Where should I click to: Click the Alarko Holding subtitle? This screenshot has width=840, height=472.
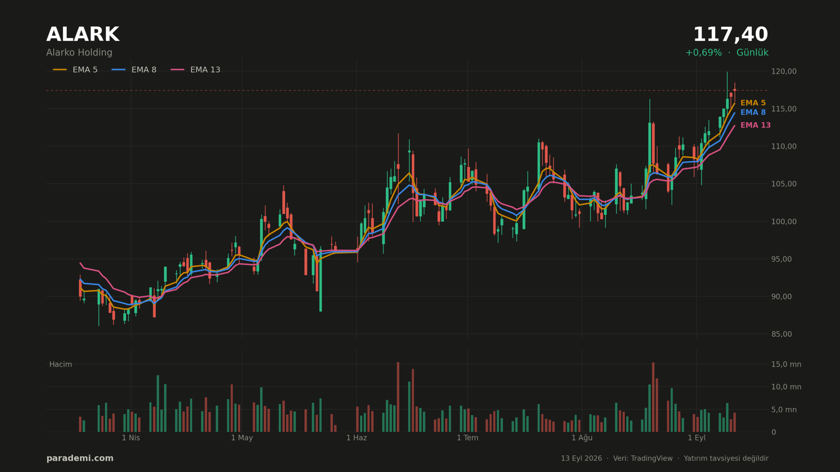click(79, 52)
